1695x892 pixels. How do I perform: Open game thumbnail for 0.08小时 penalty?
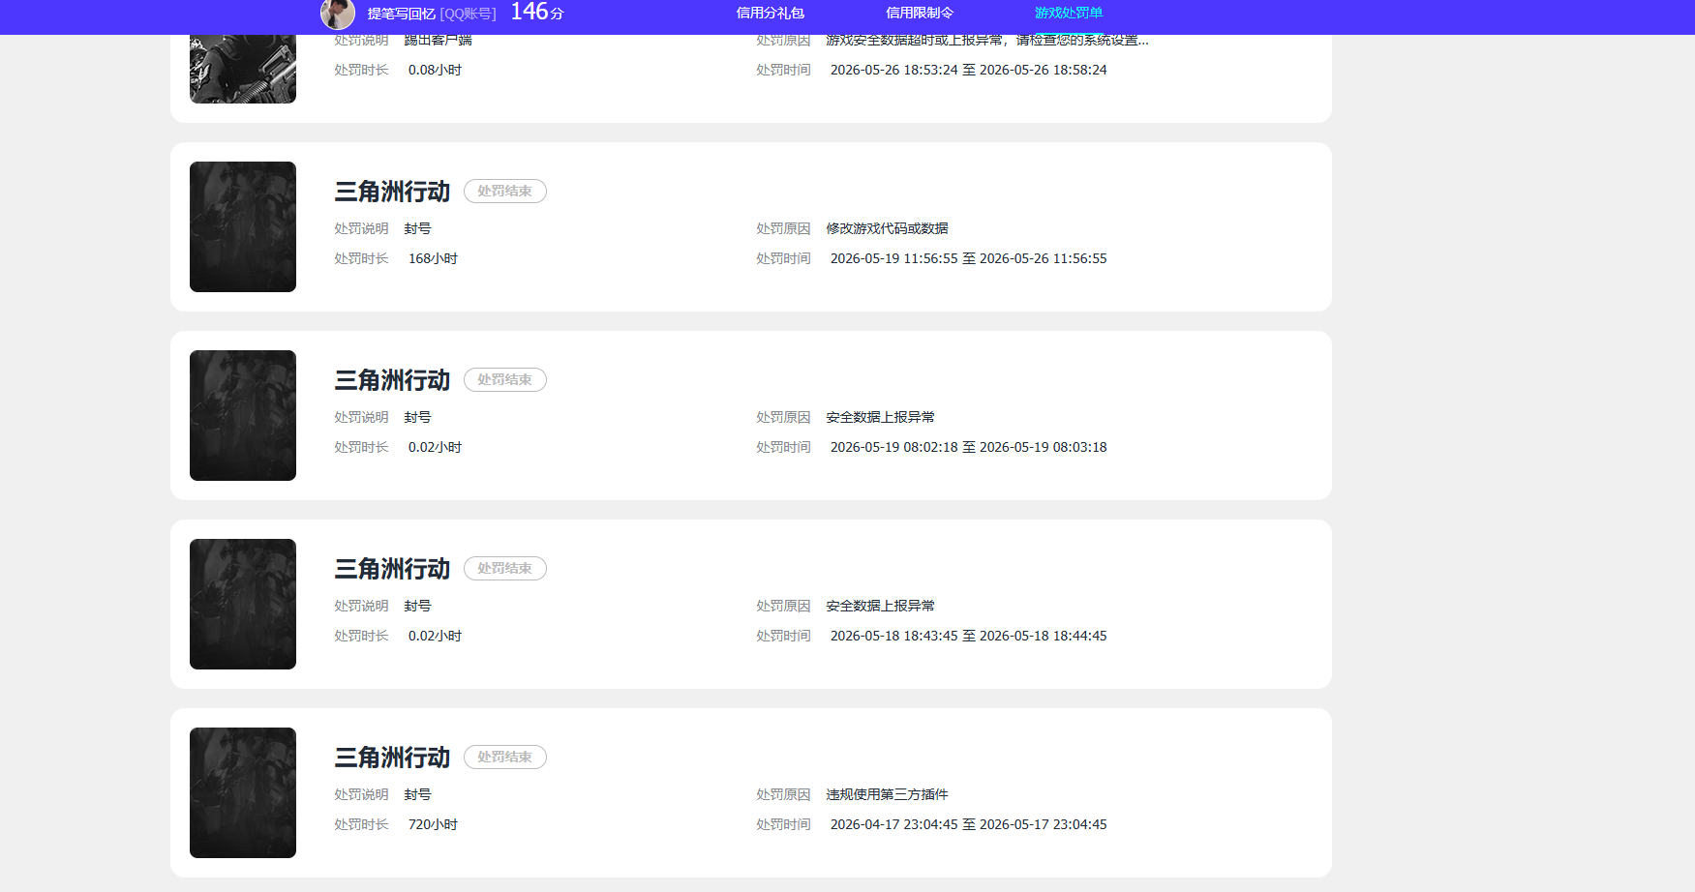pos(243,69)
